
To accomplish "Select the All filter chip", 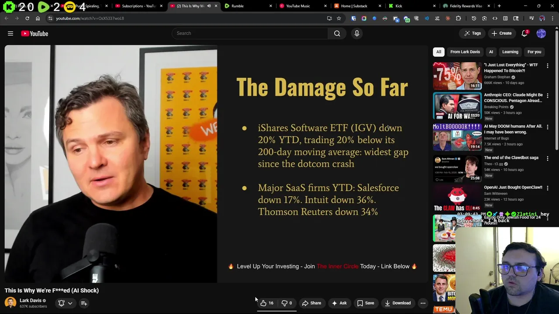I will (x=438, y=52).
